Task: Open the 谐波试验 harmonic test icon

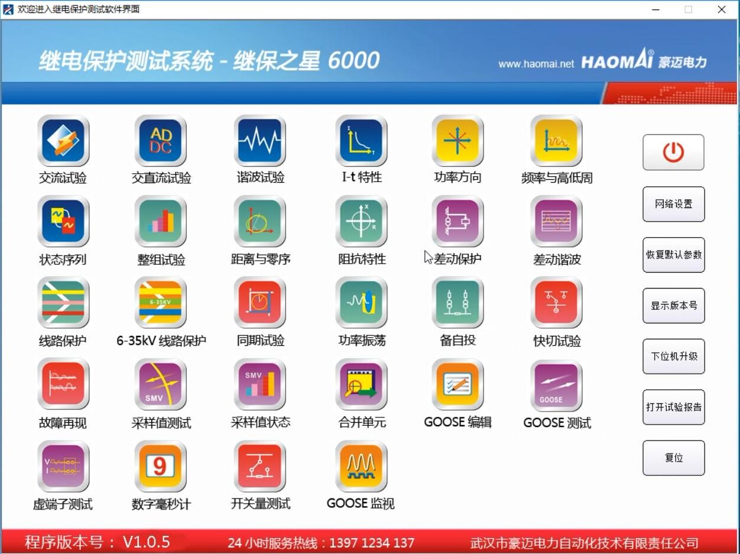Action: pyautogui.click(x=260, y=141)
